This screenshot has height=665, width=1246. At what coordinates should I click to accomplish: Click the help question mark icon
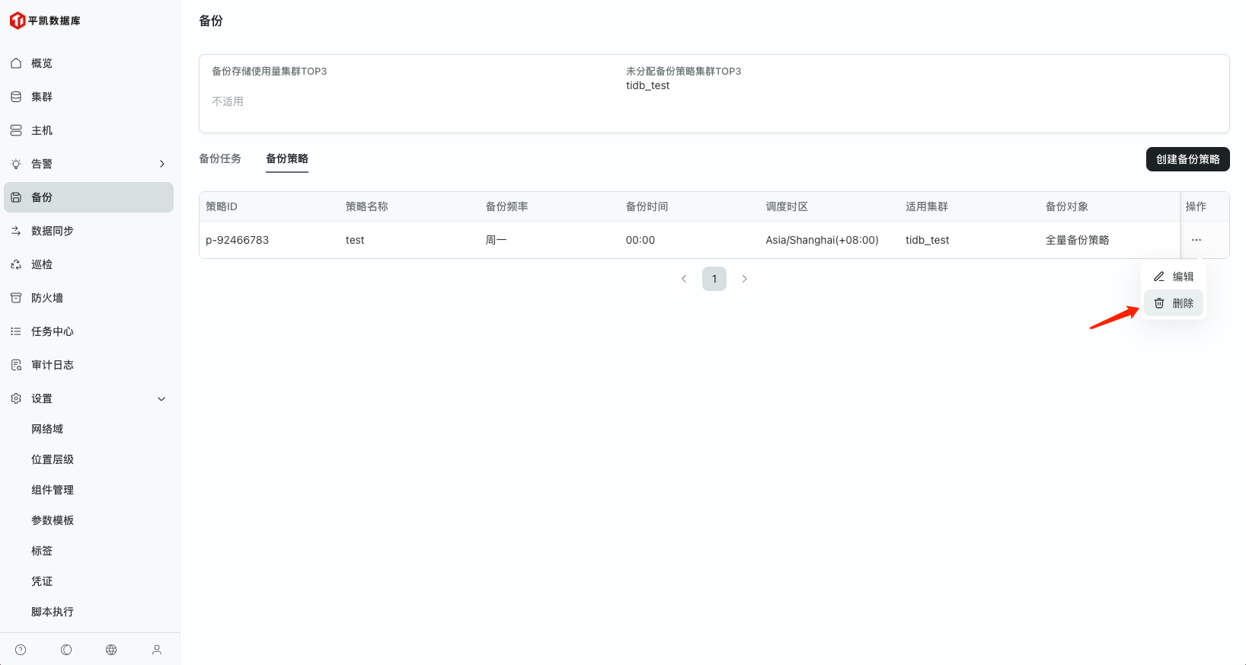click(21, 650)
